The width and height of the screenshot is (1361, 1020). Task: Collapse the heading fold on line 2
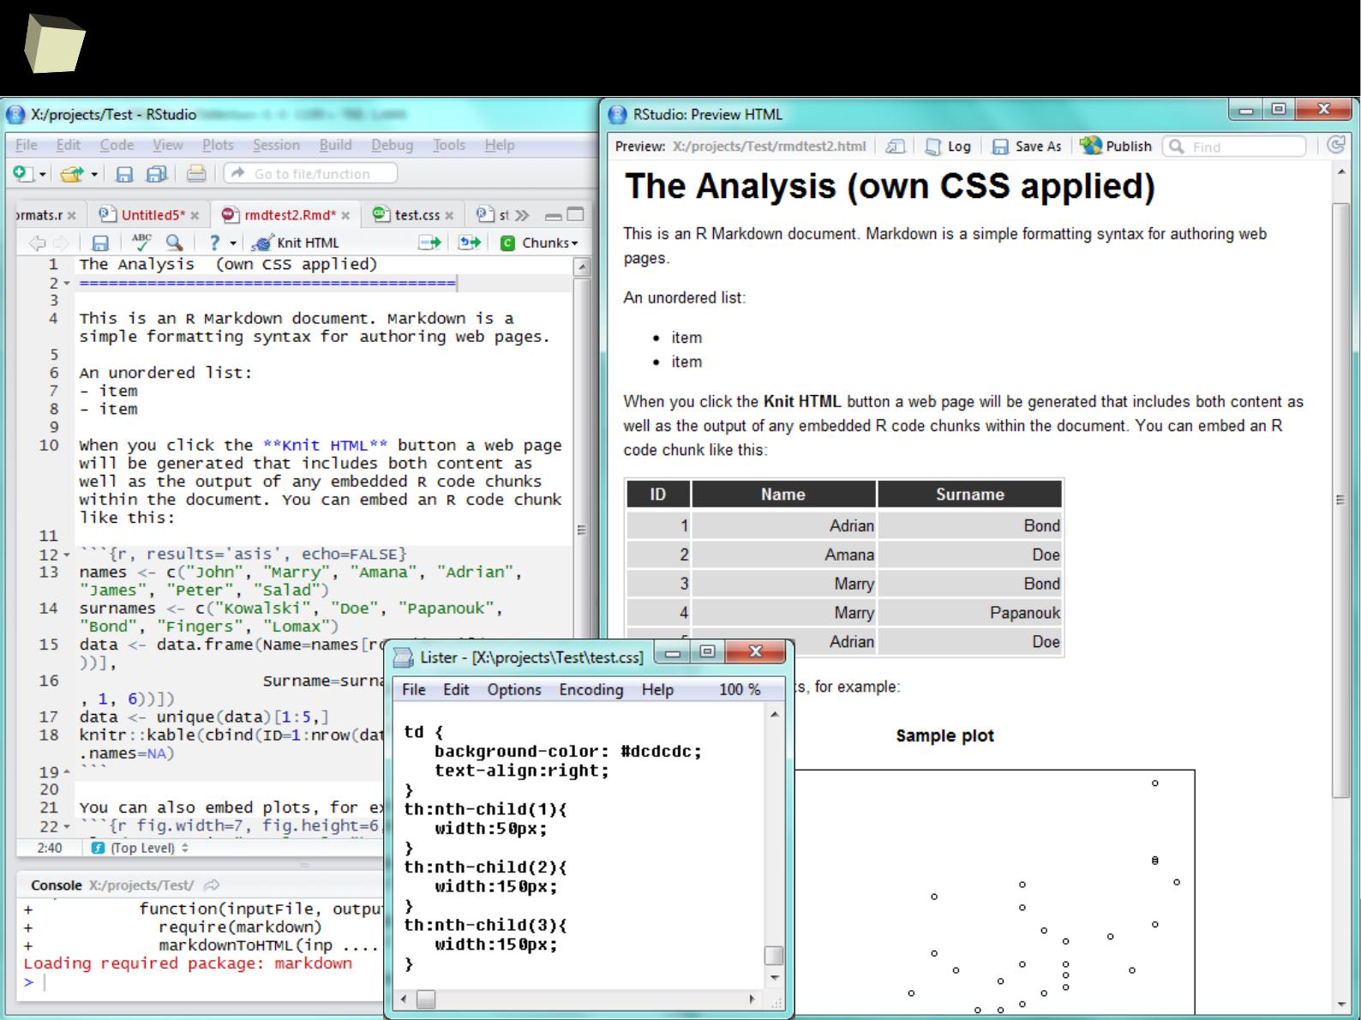(66, 284)
